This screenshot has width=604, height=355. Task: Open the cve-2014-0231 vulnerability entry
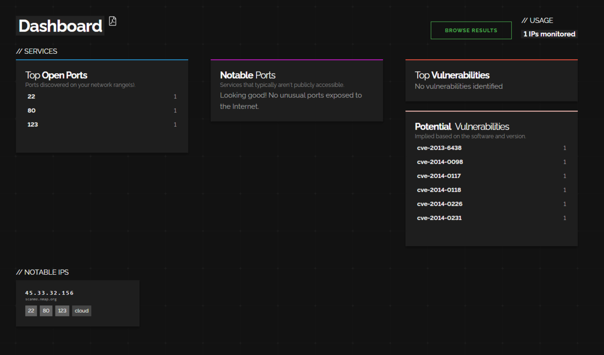coord(491,218)
